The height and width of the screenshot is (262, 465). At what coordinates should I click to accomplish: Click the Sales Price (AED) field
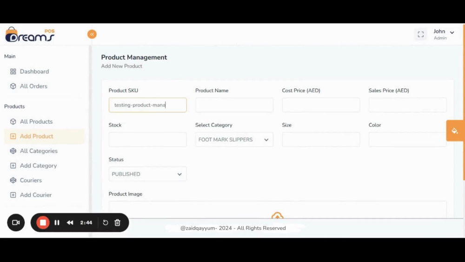[407, 105]
